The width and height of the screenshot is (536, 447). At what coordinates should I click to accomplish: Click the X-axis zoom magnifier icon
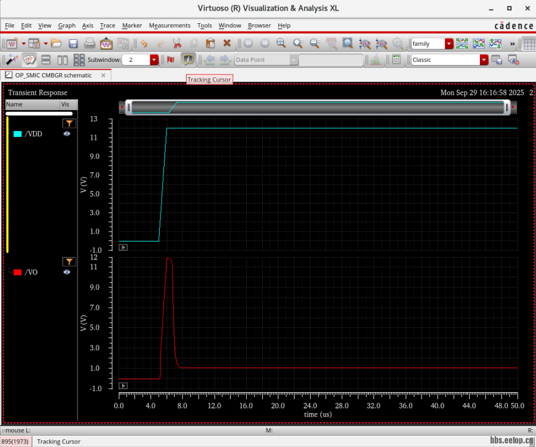point(364,43)
